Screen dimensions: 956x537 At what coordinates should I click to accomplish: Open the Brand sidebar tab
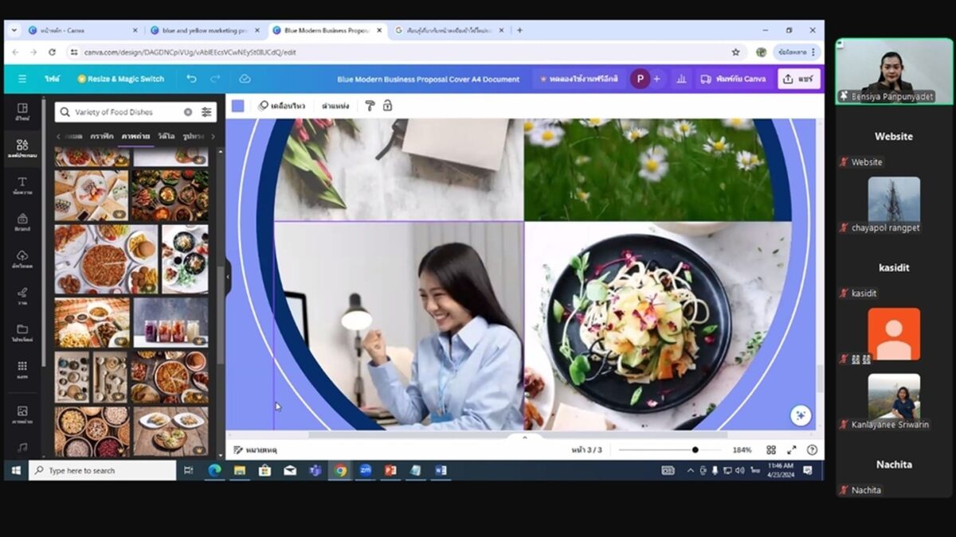point(22,222)
